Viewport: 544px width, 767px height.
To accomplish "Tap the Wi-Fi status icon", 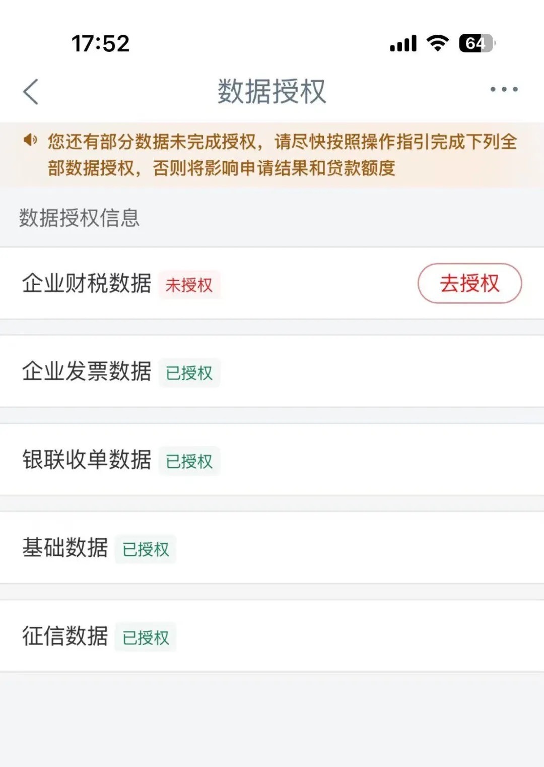I will pyautogui.click(x=438, y=43).
